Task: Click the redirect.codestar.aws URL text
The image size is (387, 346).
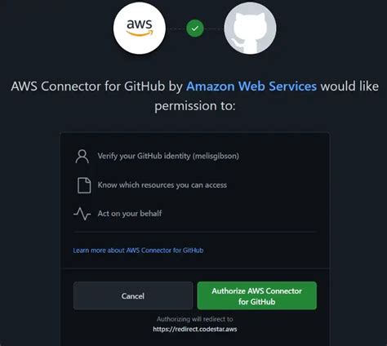Action: [x=195, y=330]
